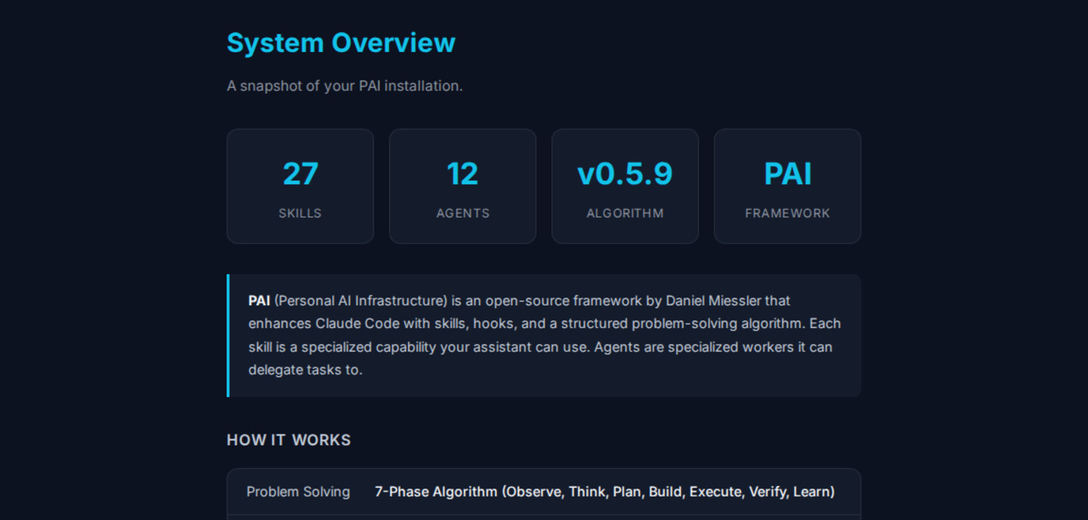Image resolution: width=1088 pixels, height=520 pixels.
Task: Click the FRAMEWORK label
Action: [x=787, y=213]
